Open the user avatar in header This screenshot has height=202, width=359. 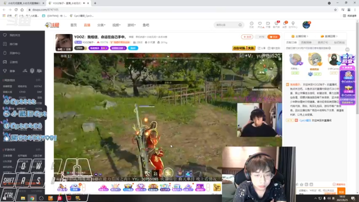pos(306,25)
